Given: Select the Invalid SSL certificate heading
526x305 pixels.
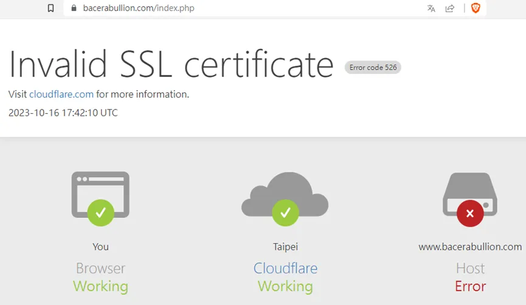Looking at the screenshot, I should pyautogui.click(x=171, y=64).
